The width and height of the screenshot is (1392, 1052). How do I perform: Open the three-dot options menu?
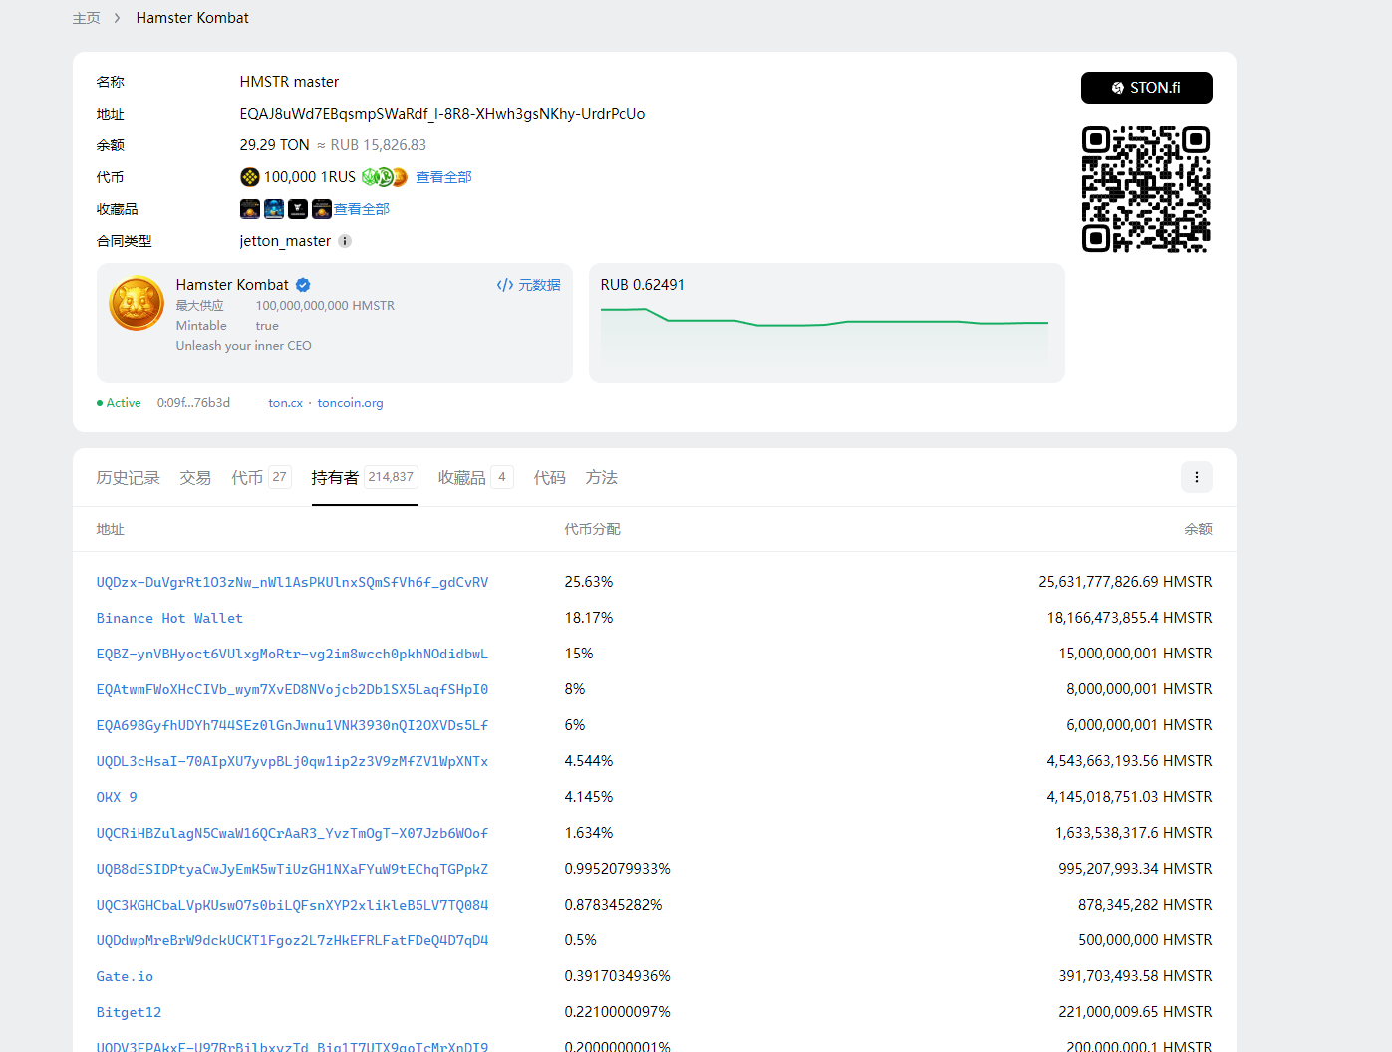click(x=1197, y=477)
